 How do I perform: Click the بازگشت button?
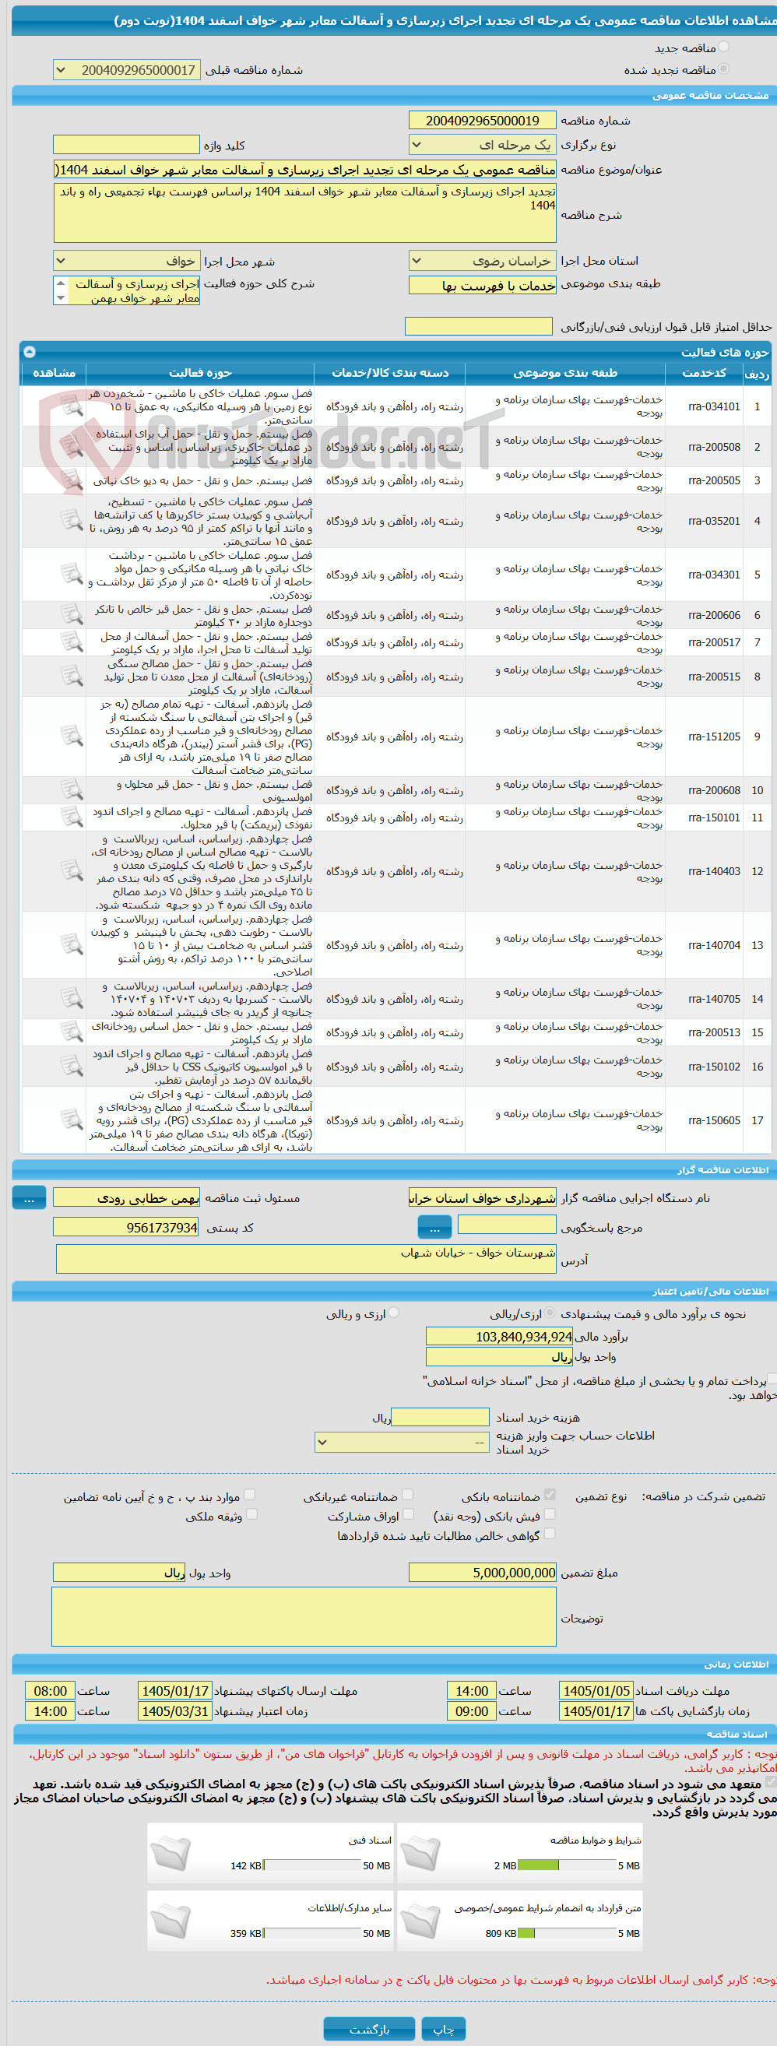click(370, 2030)
